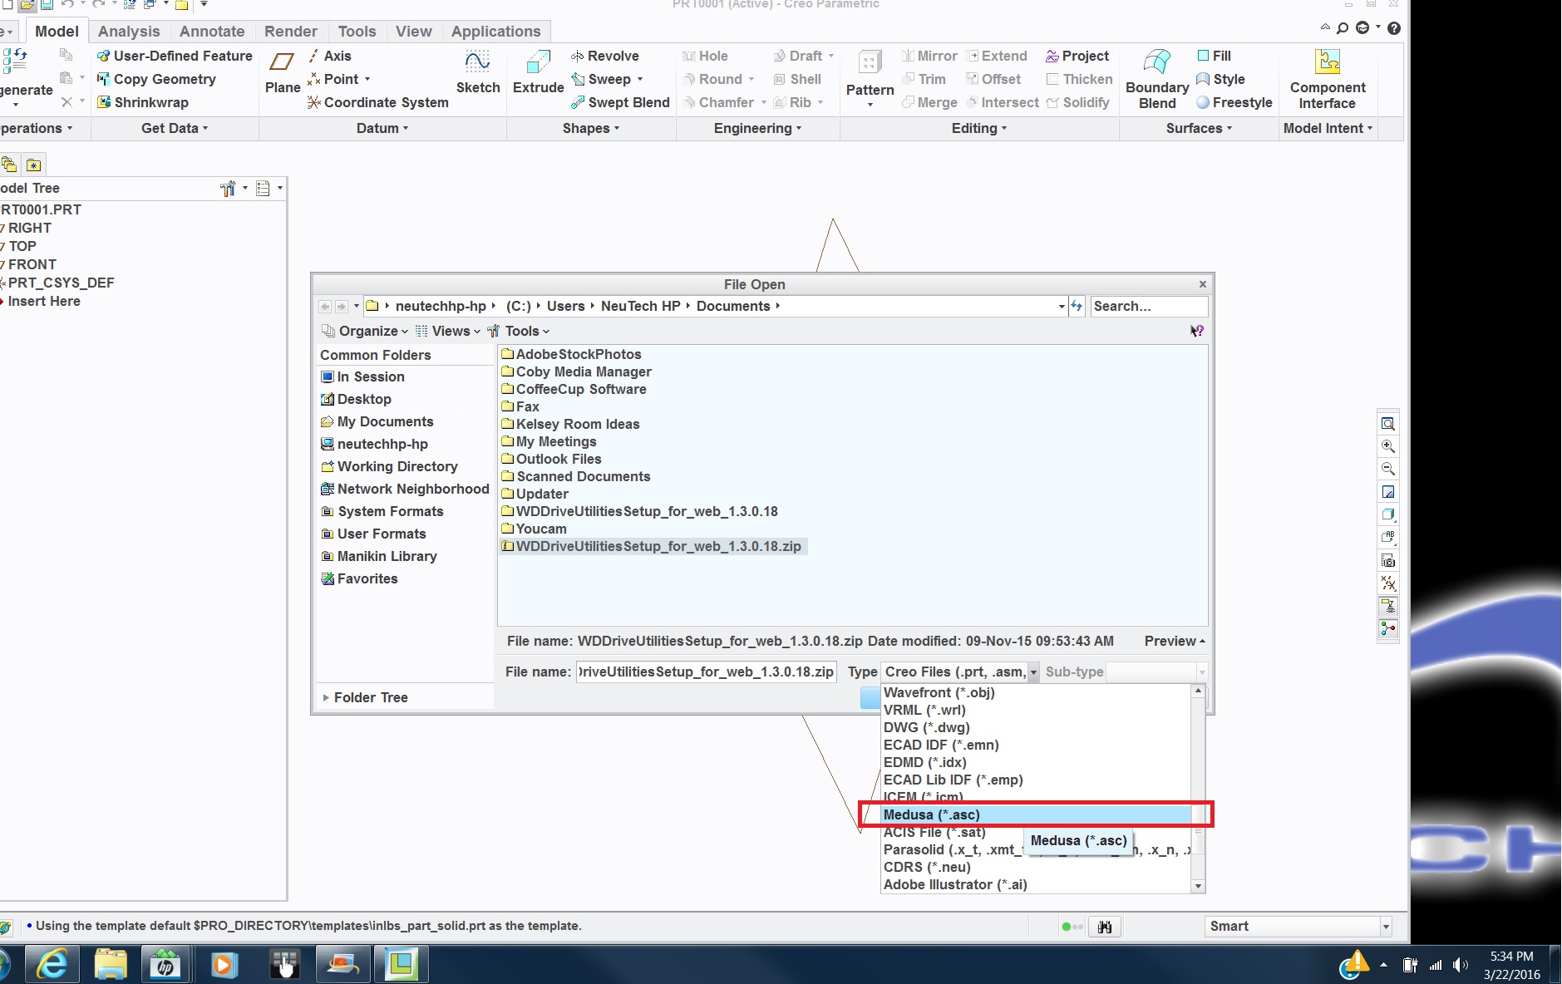Click the Shrinkwrap tool
The height and width of the screenshot is (984, 1562).
143,102
